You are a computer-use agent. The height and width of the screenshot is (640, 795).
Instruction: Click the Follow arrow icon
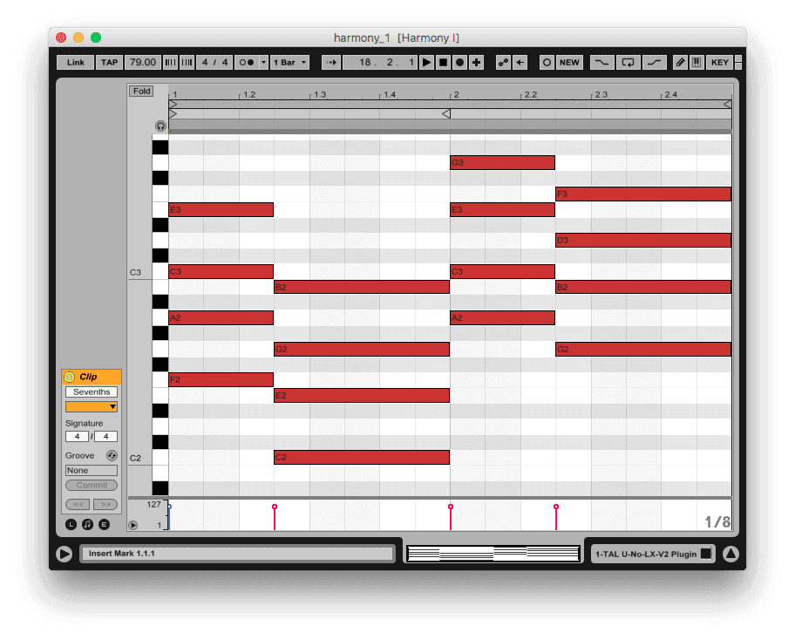coord(330,62)
